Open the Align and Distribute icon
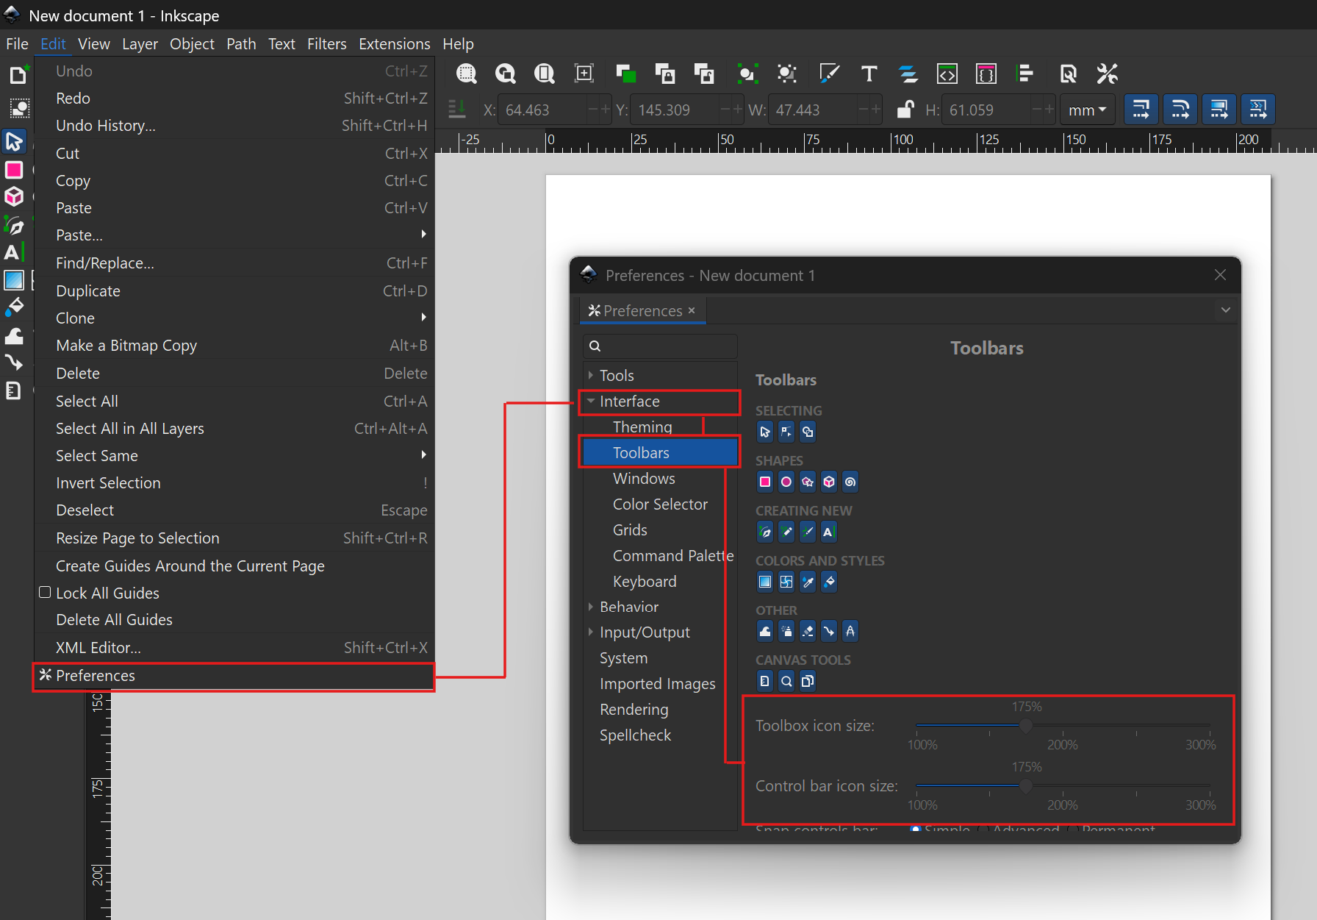This screenshot has height=920, width=1317. 1025,74
